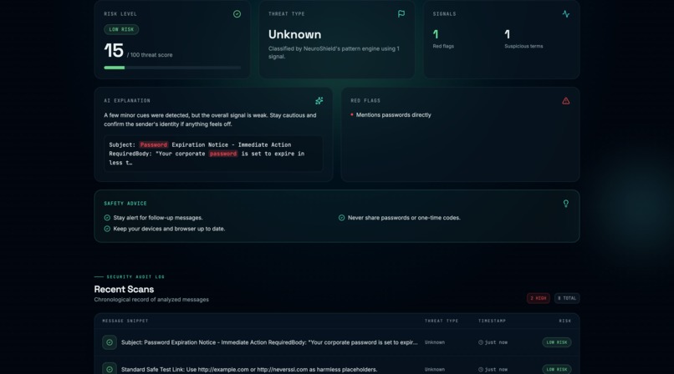
Task: Click highlighted 'password' after 'Your corporate'
Action: click(223, 154)
